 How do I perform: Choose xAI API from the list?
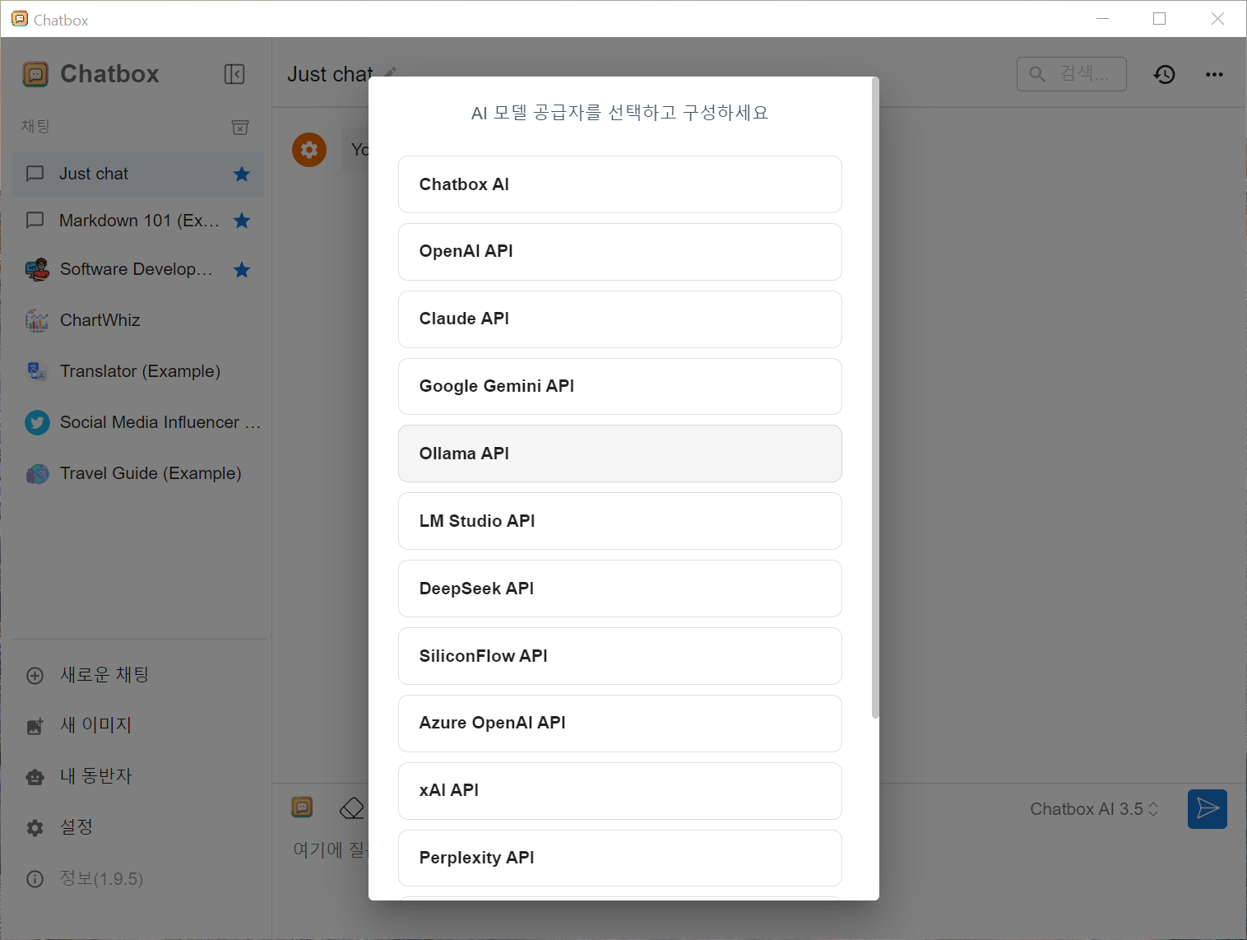coord(620,791)
